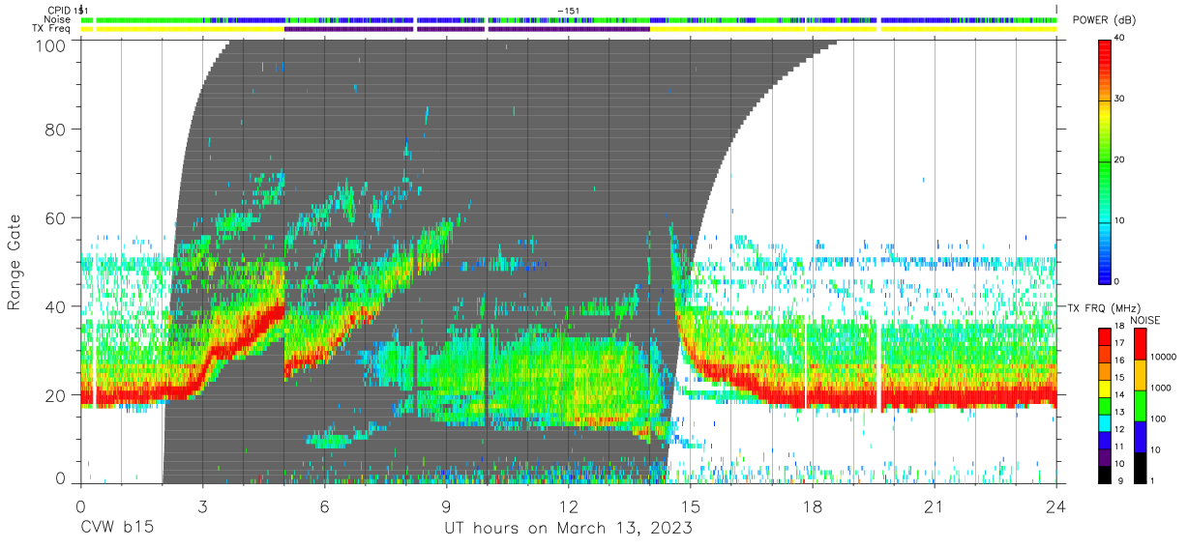Select the green segment of NOISE scale
The width and height of the screenshot is (1188, 548).
(x=1142, y=406)
